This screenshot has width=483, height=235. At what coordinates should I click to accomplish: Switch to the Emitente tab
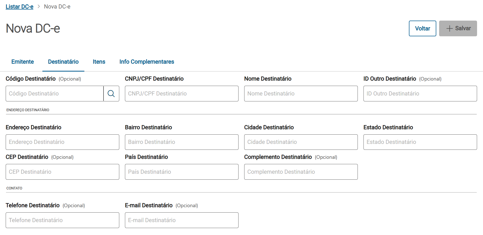point(22,62)
